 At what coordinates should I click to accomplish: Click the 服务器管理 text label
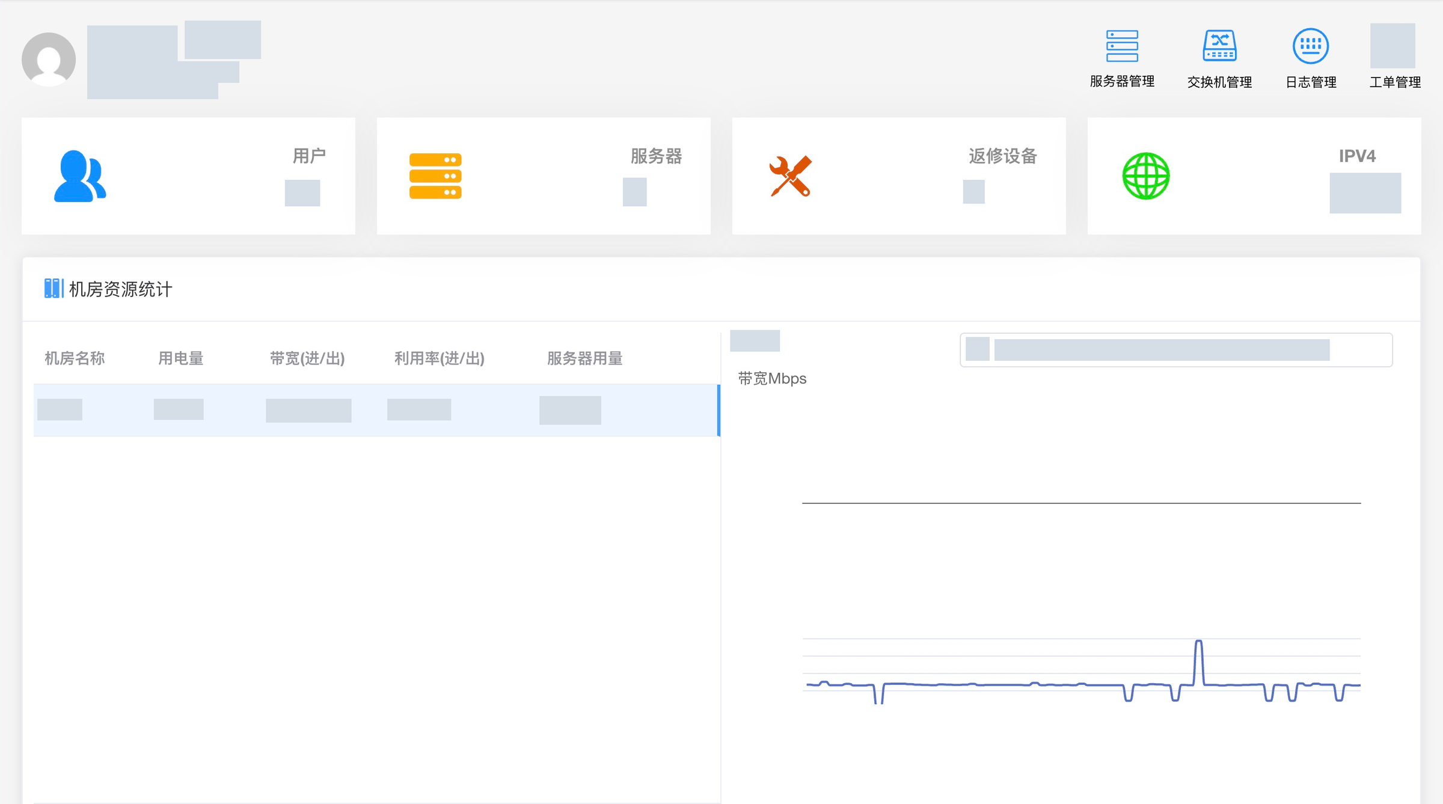(x=1122, y=81)
